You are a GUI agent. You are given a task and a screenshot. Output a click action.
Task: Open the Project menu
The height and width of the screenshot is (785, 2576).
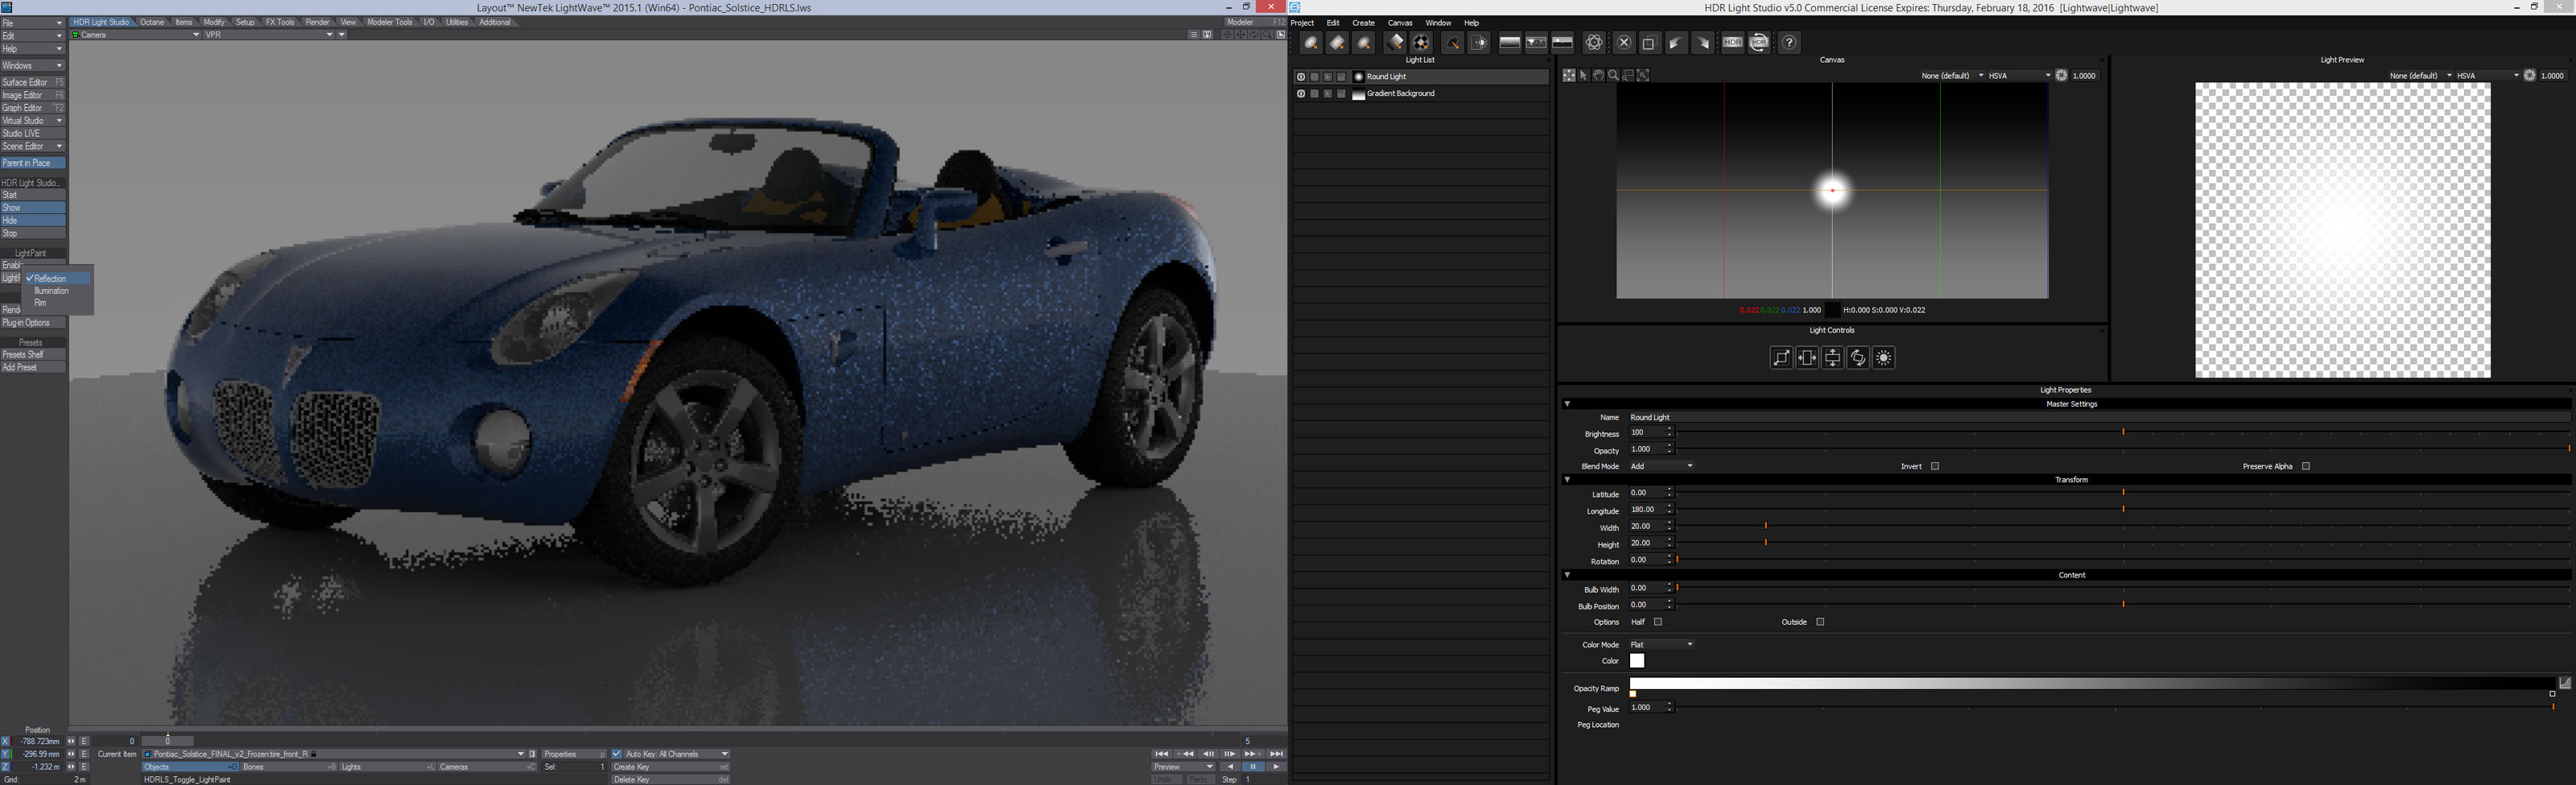click(1303, 23)
